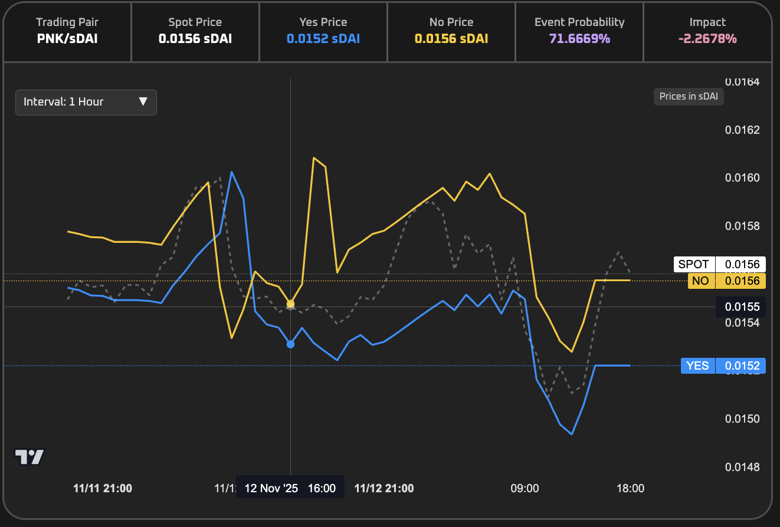Click the TradingView logo icon
The image size is (780, 527).
29,456
